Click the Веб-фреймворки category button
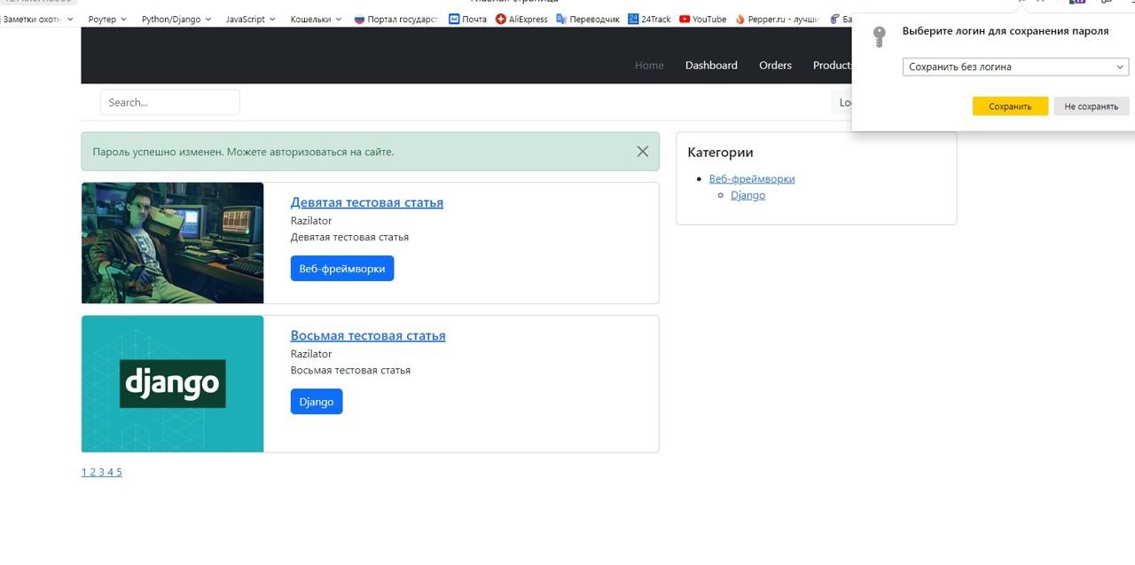The image size is (1135, 565). click(x=342, y=269)
